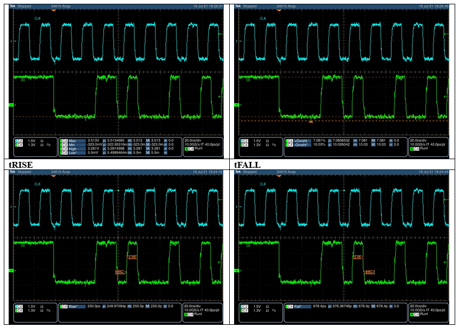Click the Tek logo in the 18:26:31 capture
Viewport: 459px width, 327px height.
coord(12,6)
